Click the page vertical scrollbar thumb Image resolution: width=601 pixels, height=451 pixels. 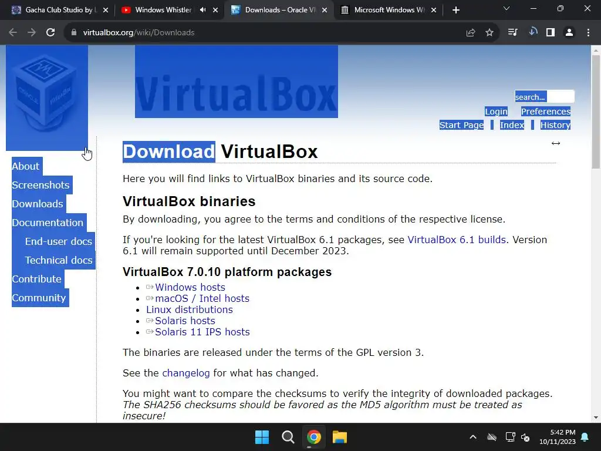pos(596,112)
